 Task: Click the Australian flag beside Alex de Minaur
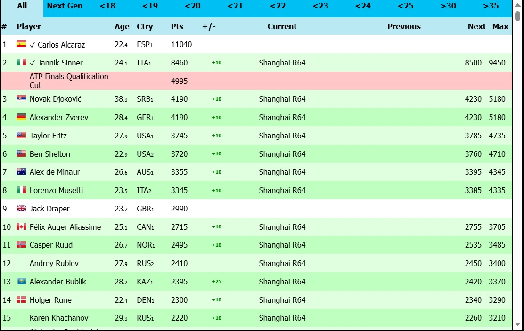(21, 172)
